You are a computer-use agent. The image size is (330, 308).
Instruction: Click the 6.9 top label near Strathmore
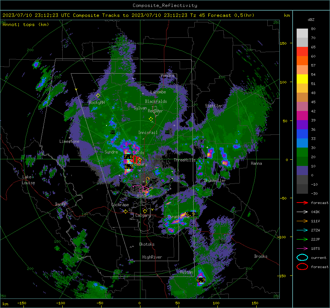(x=190, y=214)
